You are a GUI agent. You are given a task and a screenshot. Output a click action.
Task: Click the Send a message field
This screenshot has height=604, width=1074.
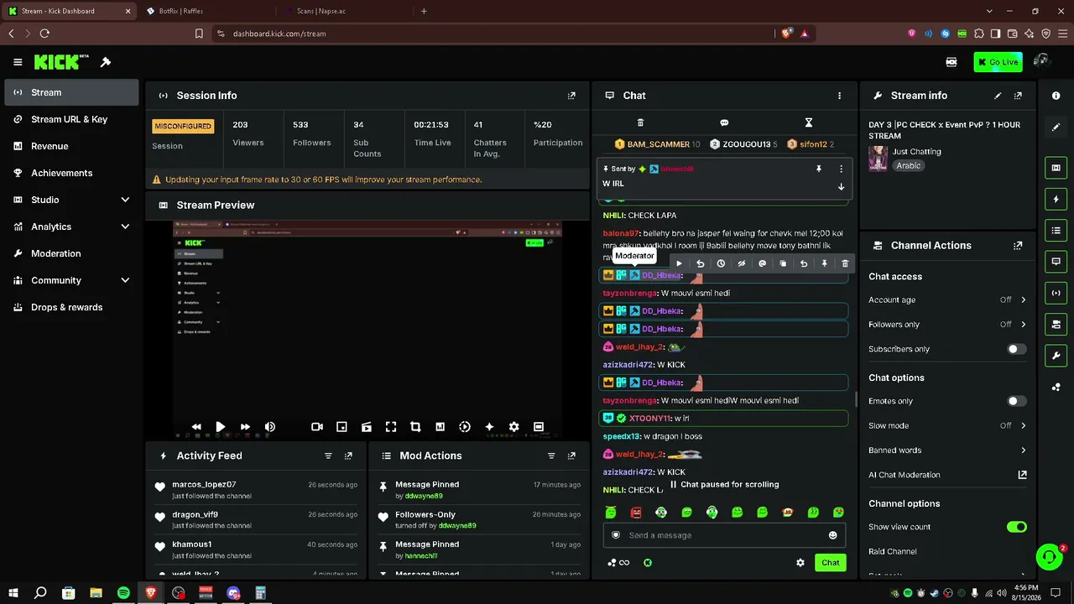coord(724,535)
